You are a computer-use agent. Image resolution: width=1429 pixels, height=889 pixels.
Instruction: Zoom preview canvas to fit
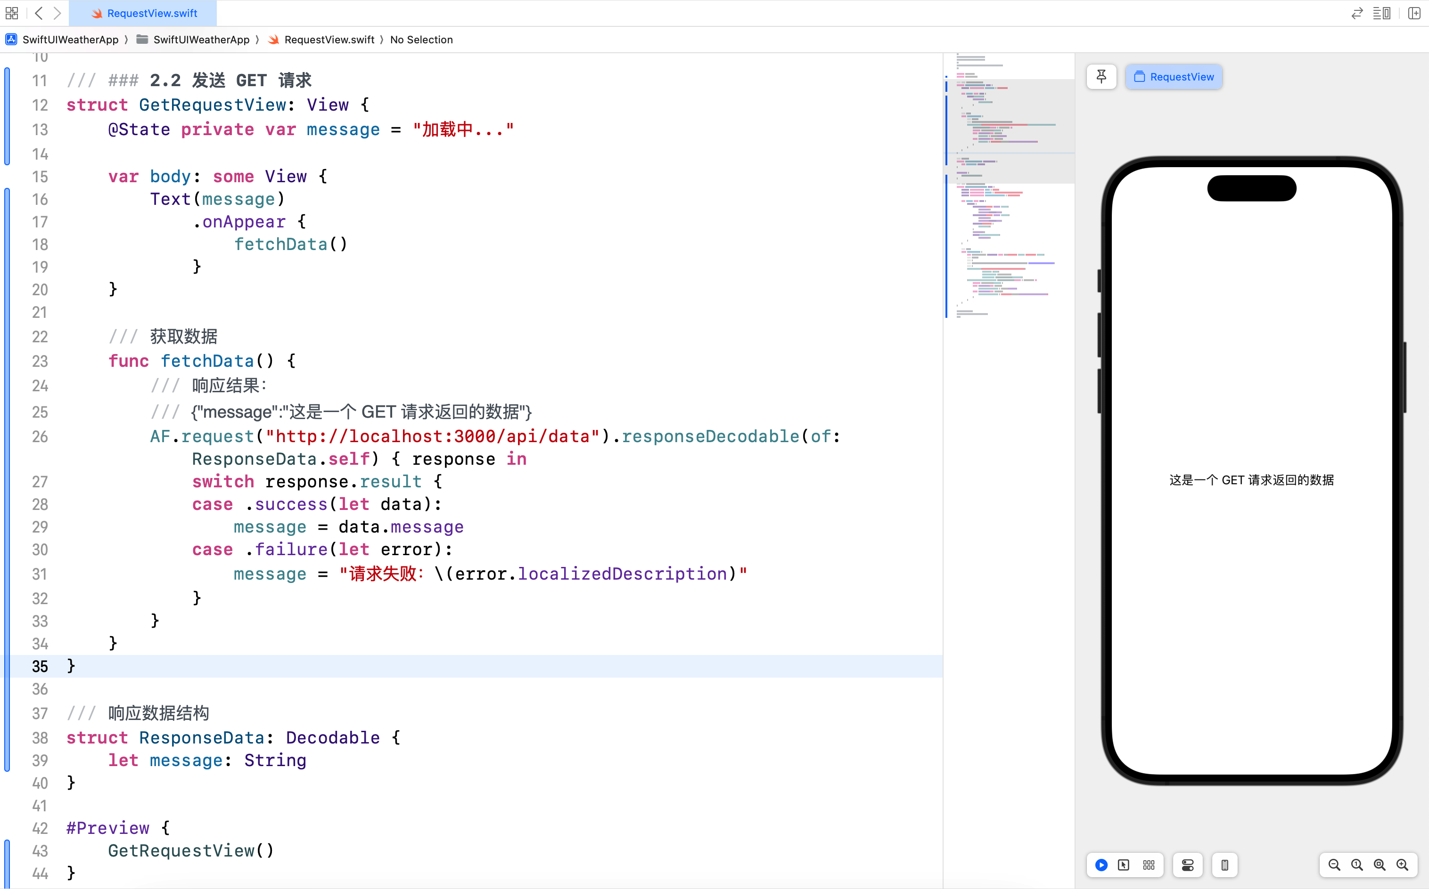(x=1380, y=865)
